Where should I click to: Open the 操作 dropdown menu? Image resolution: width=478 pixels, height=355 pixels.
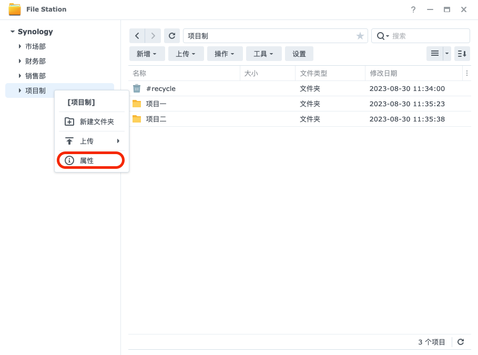pyautogui.click(x=225, y=53)
